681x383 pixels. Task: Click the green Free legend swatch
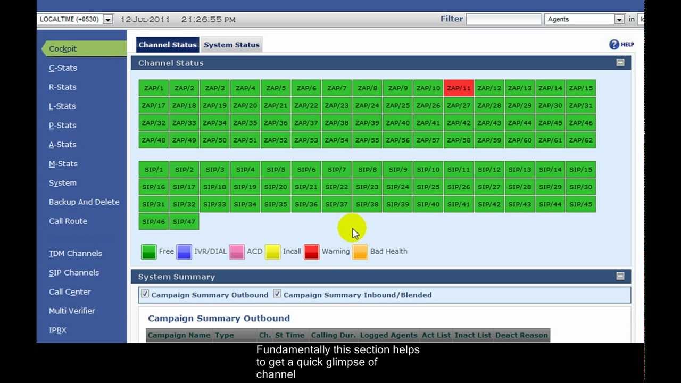[149, 252]
